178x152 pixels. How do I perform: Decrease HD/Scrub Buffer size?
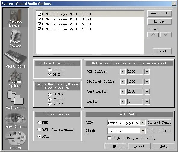[123, 82]
